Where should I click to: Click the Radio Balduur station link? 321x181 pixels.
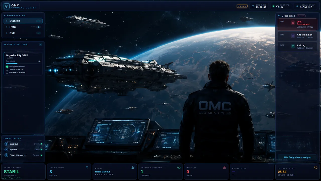103,172
